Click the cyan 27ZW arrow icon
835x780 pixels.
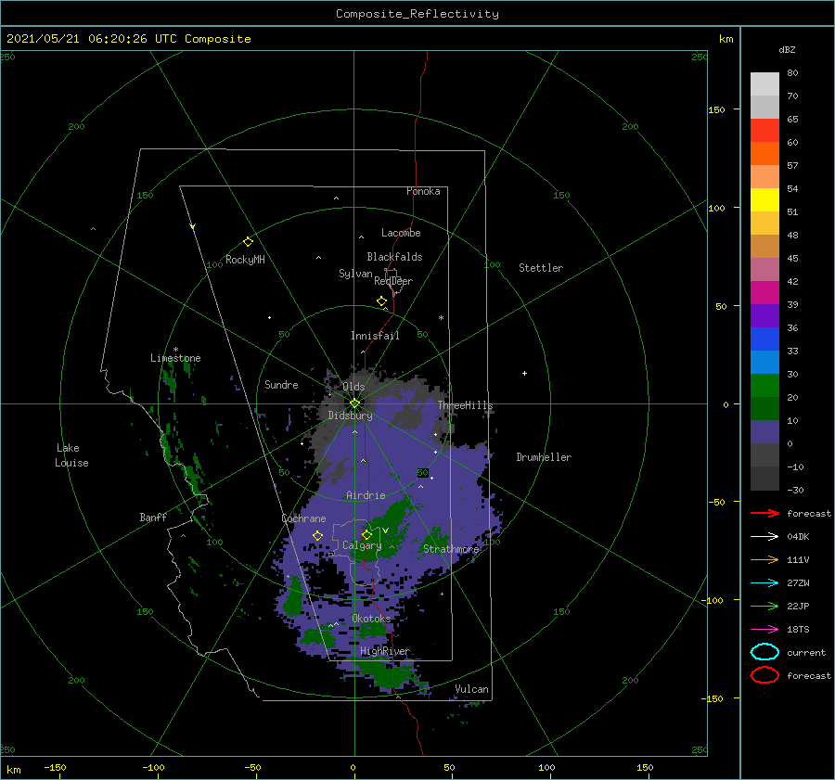click(764, 583)
